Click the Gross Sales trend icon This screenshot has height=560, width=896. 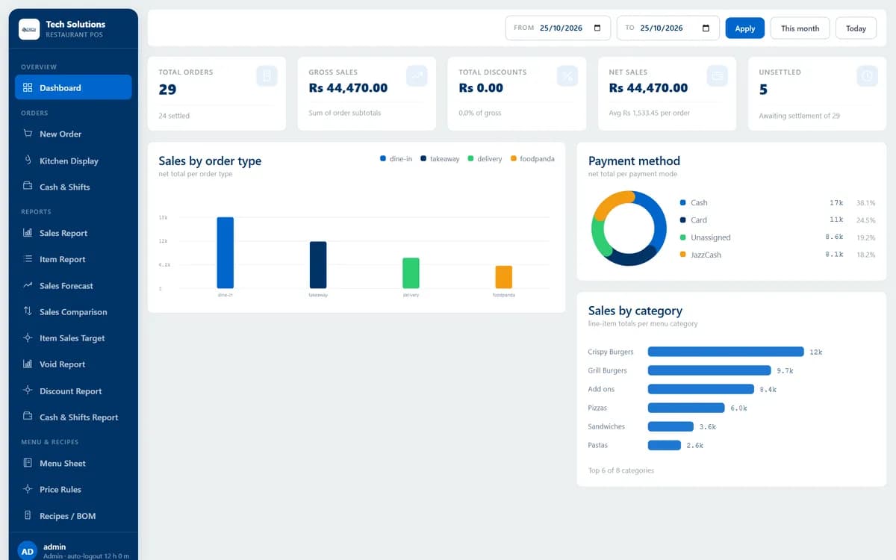(417, 75)
